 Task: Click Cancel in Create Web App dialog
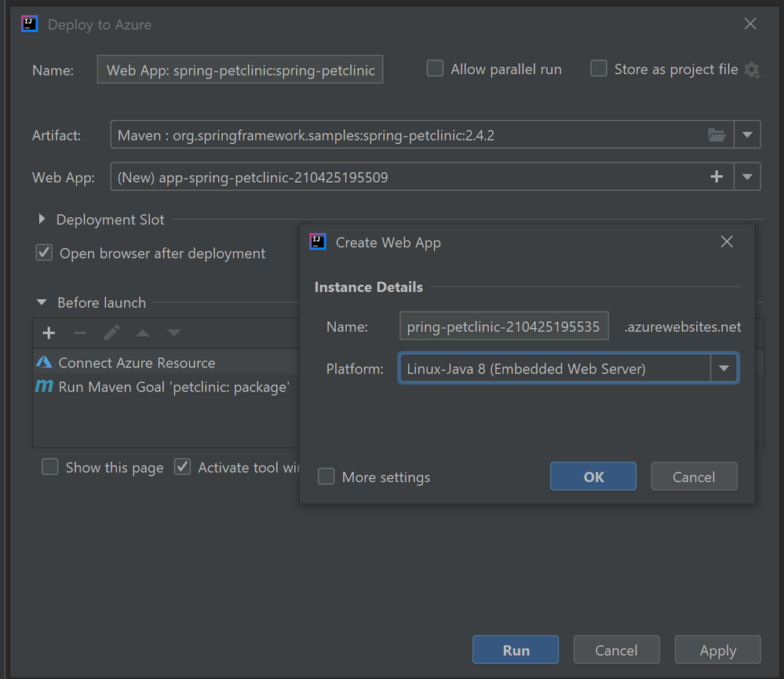[x=694, y=476]
